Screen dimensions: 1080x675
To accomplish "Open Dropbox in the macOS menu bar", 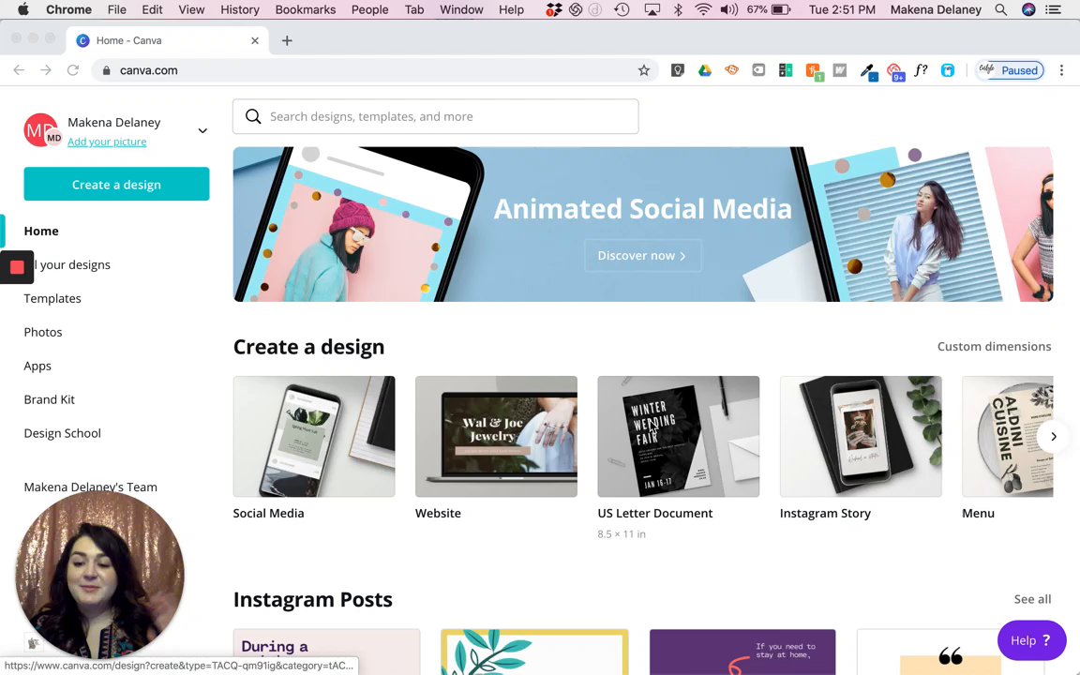I will 554,9.
